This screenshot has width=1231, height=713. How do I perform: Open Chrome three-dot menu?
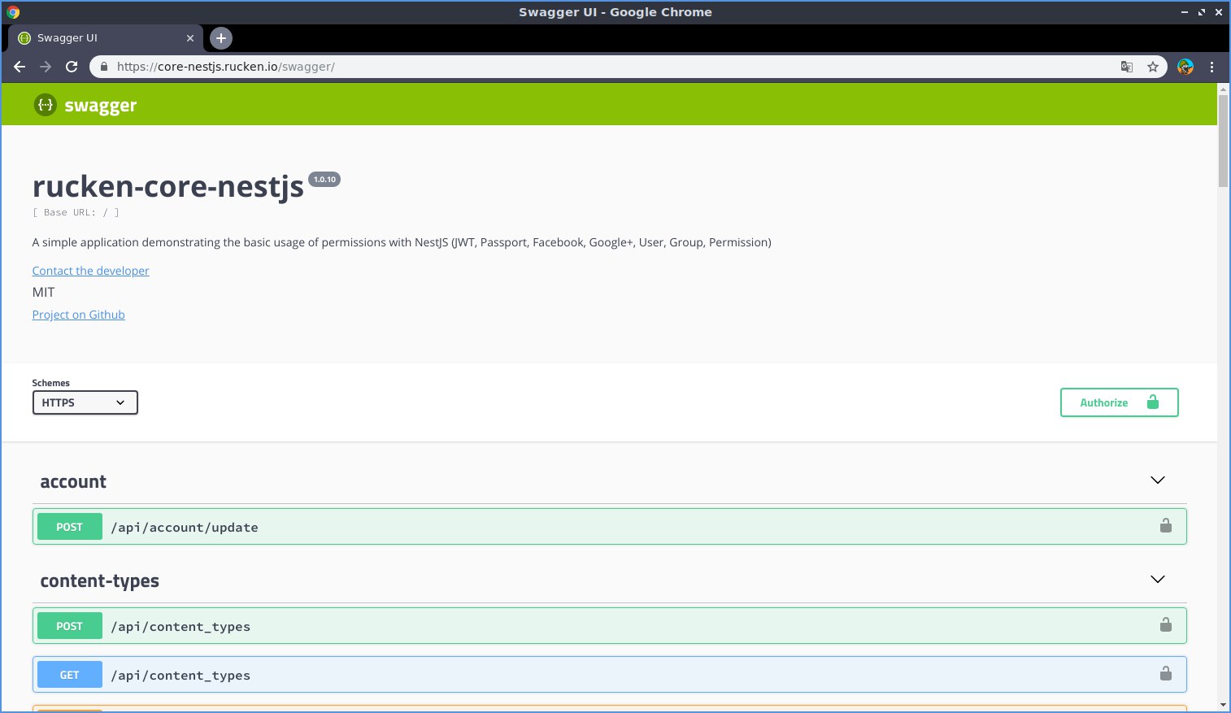pos(1212,67)
